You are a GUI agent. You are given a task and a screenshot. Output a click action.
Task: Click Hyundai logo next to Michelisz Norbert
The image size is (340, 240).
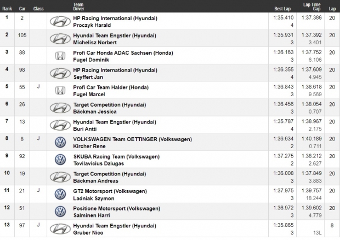click(x=60, y=39)
